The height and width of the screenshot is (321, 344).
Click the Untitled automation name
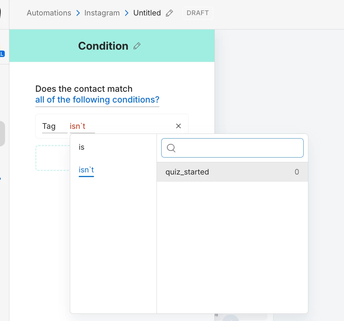147,13
